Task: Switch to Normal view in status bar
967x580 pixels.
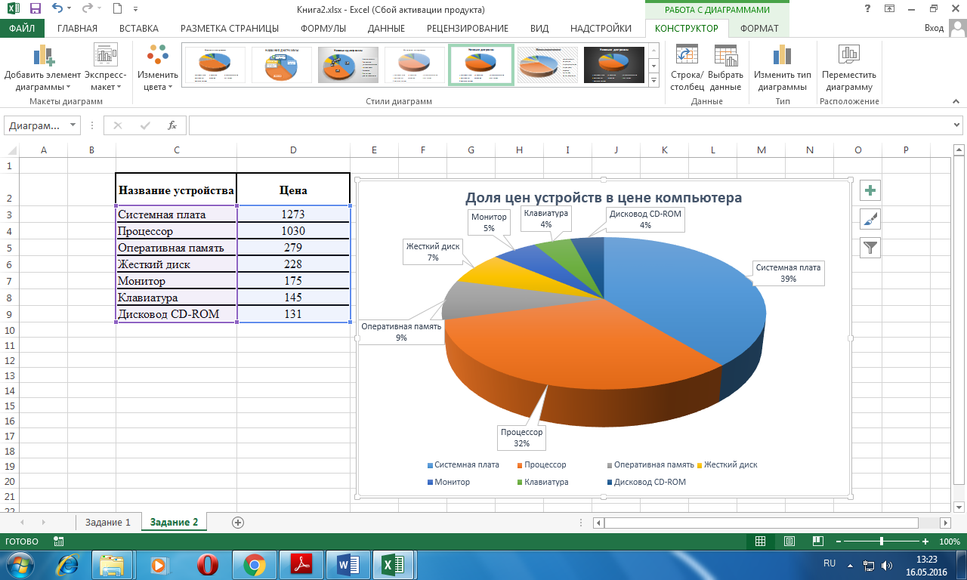Action: [761, 541]
